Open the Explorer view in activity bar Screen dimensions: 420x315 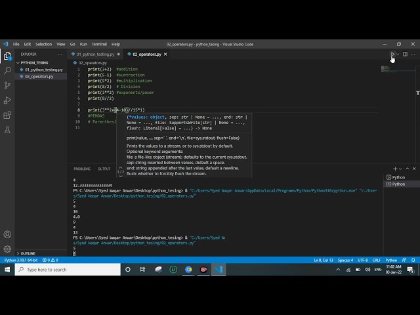pyautogui.click(x=7, y=56)
